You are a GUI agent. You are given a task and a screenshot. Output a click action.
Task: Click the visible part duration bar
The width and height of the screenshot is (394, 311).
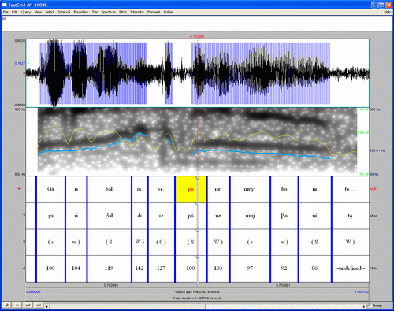197,291
